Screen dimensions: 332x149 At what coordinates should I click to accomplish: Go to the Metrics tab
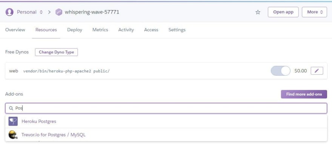[100, 30]
